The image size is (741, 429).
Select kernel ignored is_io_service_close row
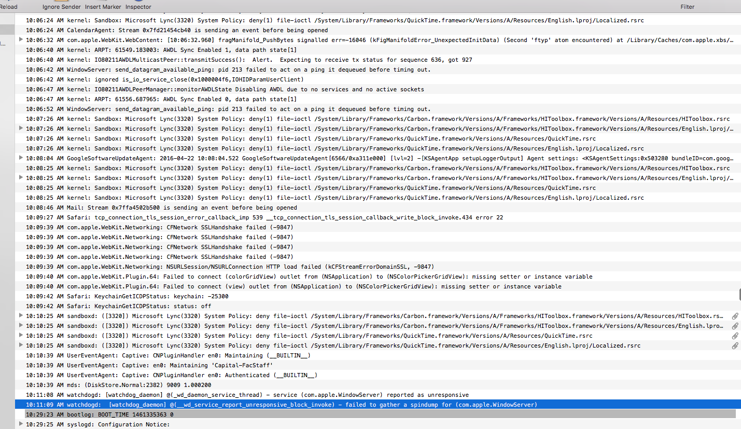click(x=378, y=79)
